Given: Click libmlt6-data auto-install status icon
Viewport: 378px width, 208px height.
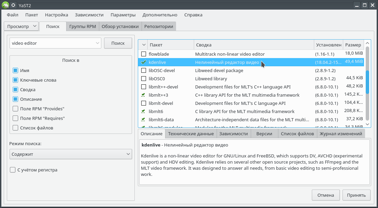Looking at the screenshot, I should pyautogui.click(x=143, y=120).
